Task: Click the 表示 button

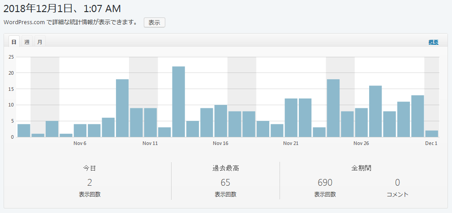Action: tap(154, 22)
